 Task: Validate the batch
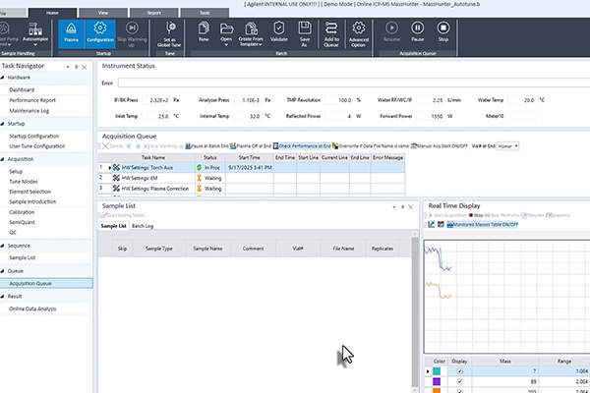279,32
